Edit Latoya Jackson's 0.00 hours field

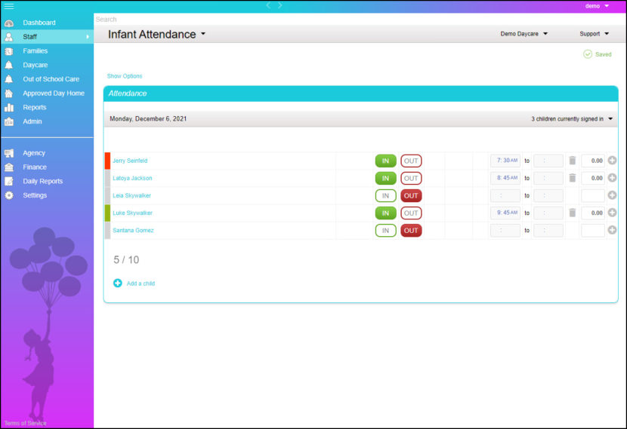592,178
